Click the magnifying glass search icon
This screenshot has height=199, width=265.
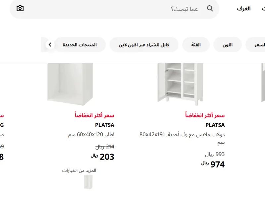[x=210, y=8]
